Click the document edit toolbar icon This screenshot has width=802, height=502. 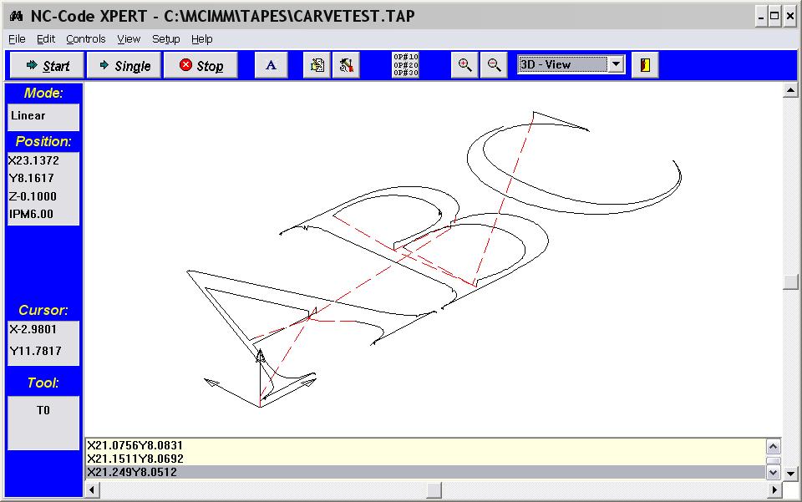click(x=317, y=65)
